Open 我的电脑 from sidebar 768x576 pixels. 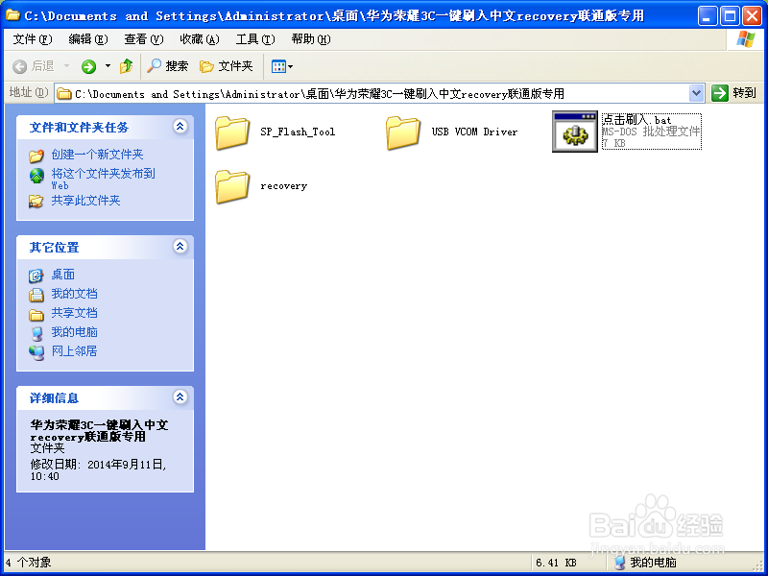click(75, 331)
